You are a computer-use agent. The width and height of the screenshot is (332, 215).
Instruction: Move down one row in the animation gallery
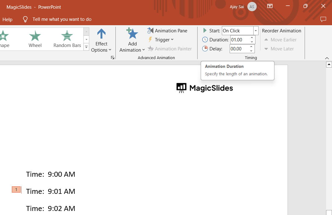(x=87, y=40)
